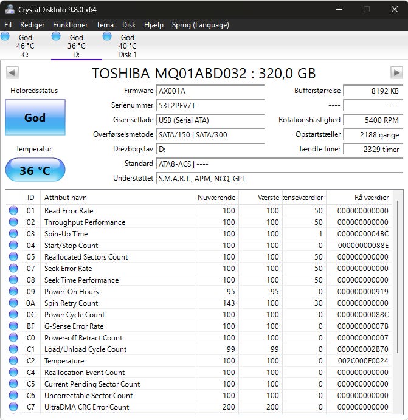This screenshot has width=408, height=420.
Task: Click the 36 °C temperature button
Action: coord(35,170)
